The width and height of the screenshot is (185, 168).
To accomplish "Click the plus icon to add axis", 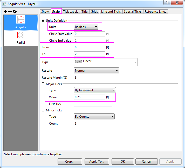I will coord(5,12).
